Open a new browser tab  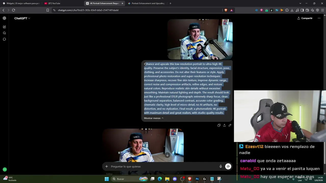(170, 3)
